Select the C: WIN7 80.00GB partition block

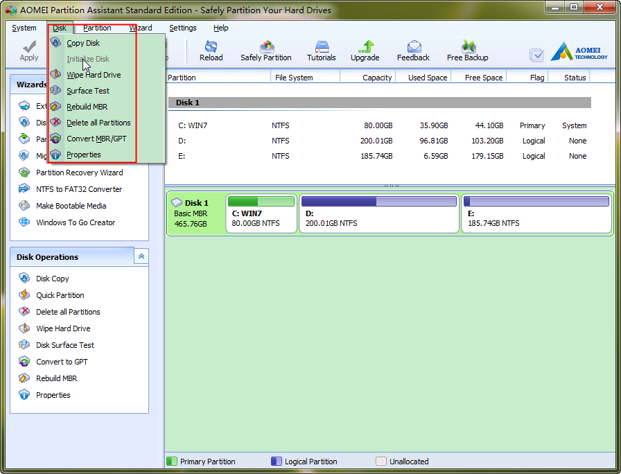[261, 213]
